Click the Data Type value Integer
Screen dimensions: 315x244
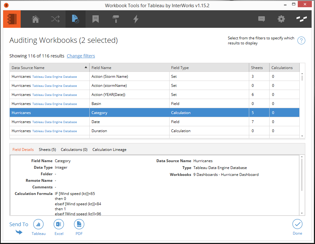pos(61,167)
